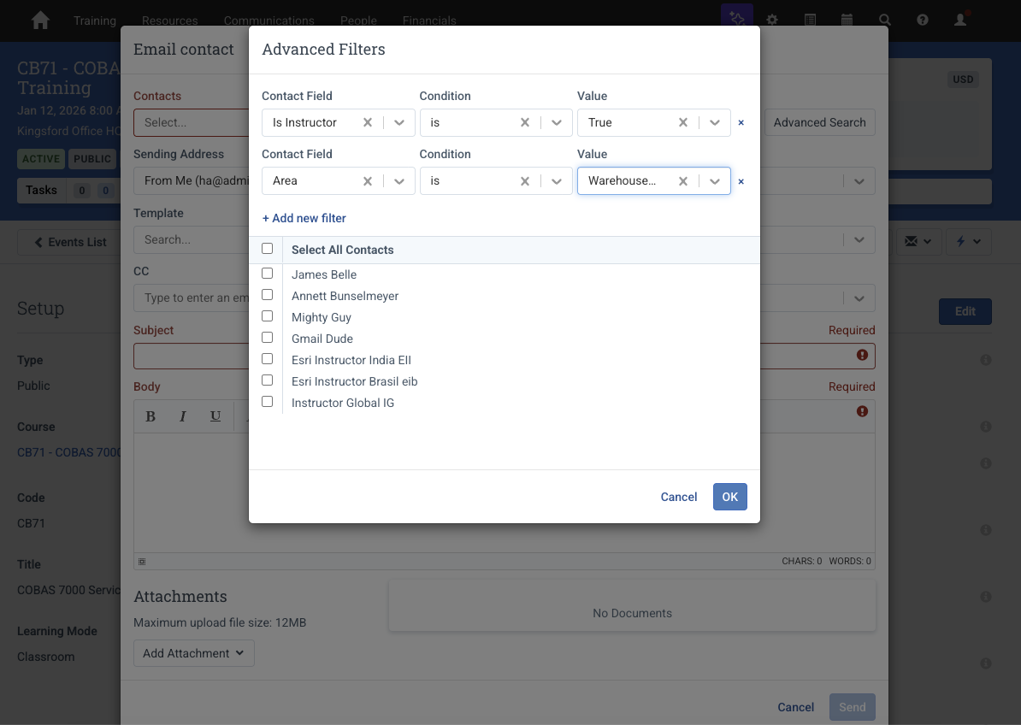Viewport: 1021px width, 725px height.
Task: Click the Contacts select field
Action: point(192,122)
